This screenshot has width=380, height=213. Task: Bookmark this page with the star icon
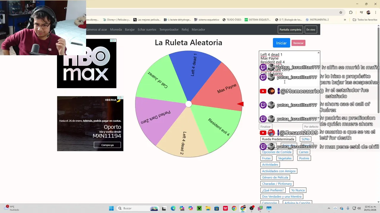tap(341, 12)
